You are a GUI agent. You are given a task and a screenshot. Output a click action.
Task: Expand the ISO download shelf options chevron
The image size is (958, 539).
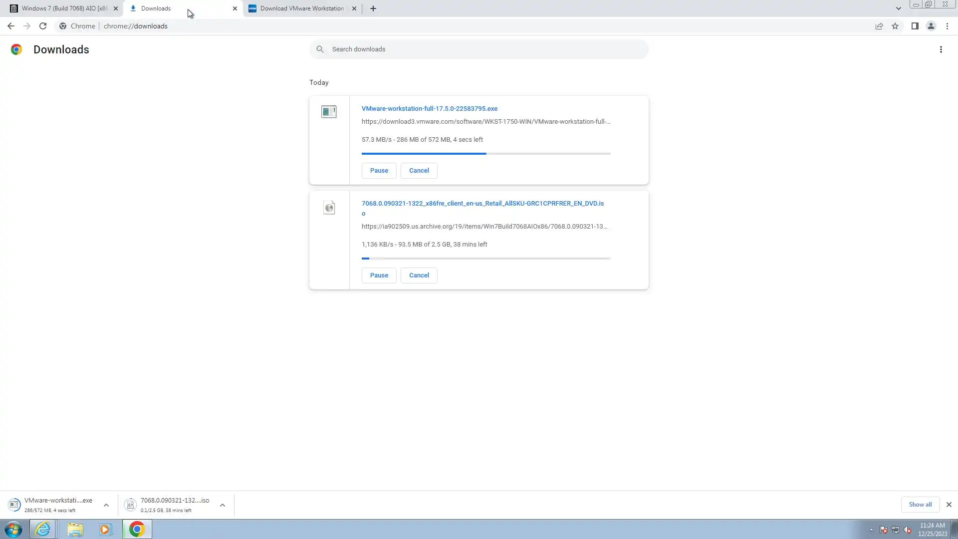click(223, 505)
